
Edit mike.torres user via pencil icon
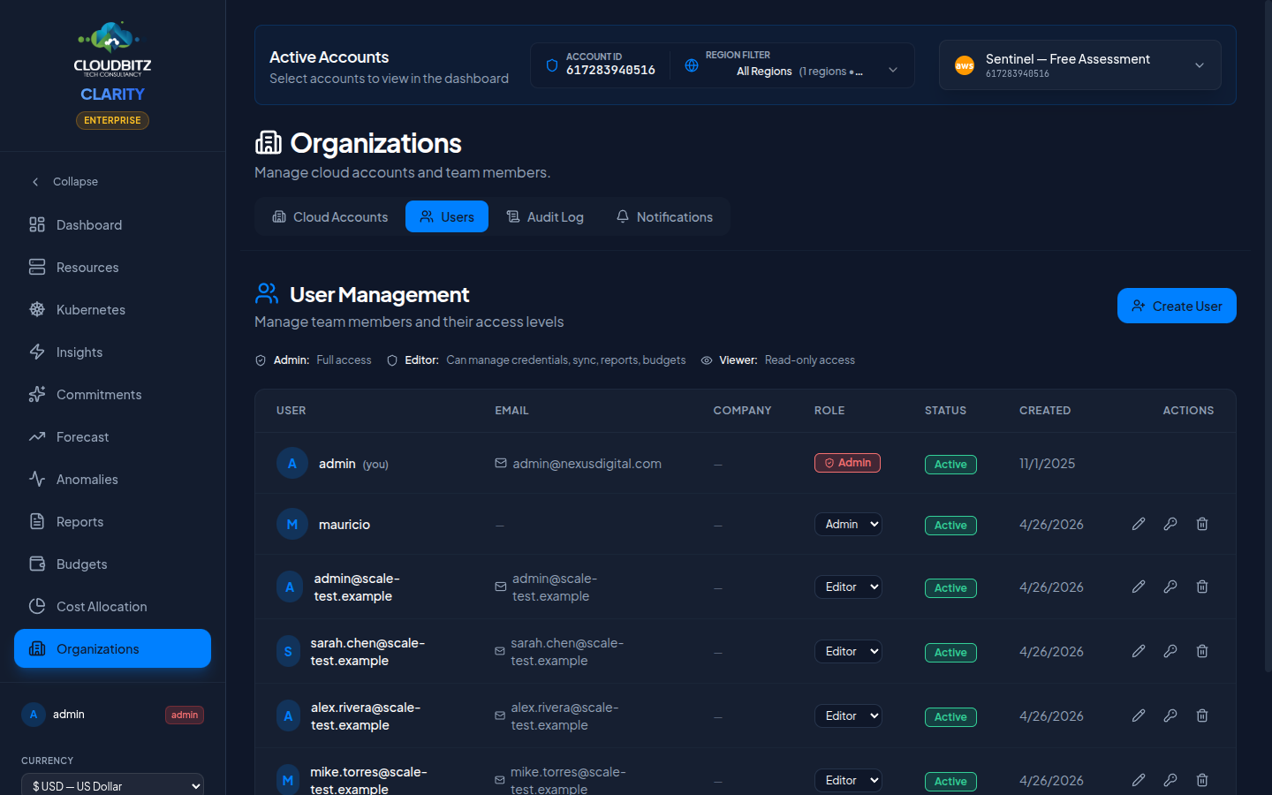click(x=1139, y=780)
